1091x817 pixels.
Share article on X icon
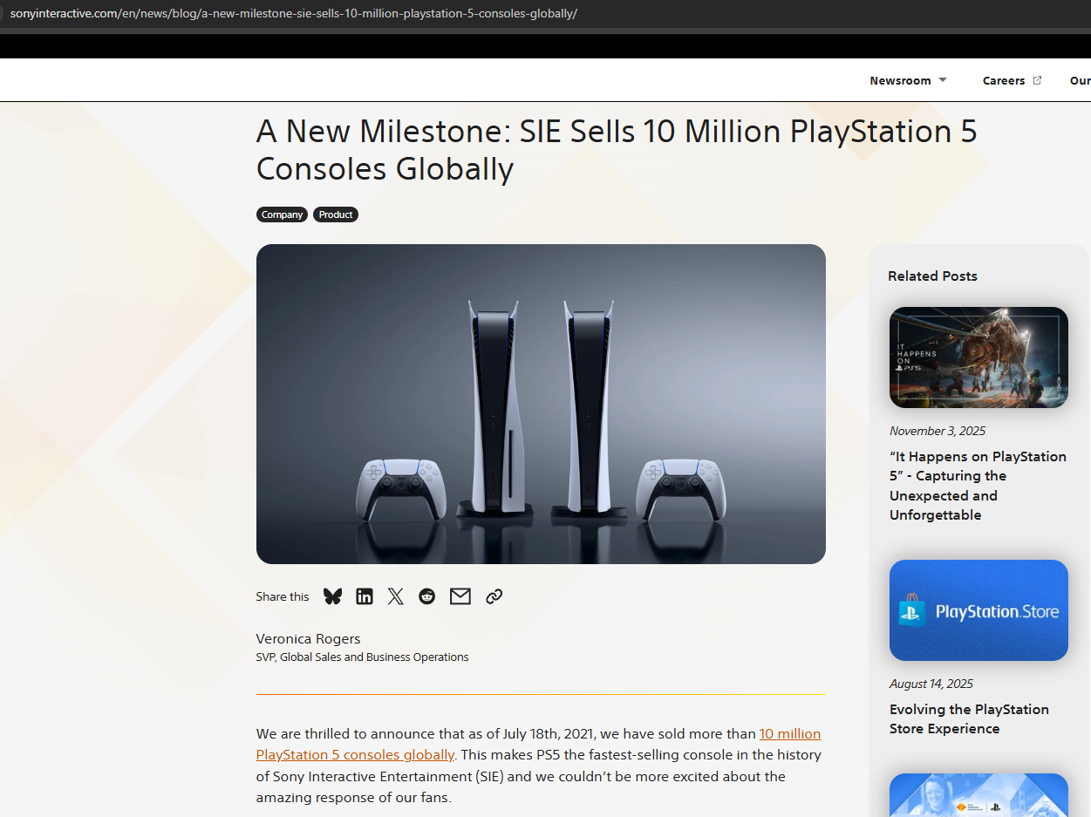(x=396, y=596)
